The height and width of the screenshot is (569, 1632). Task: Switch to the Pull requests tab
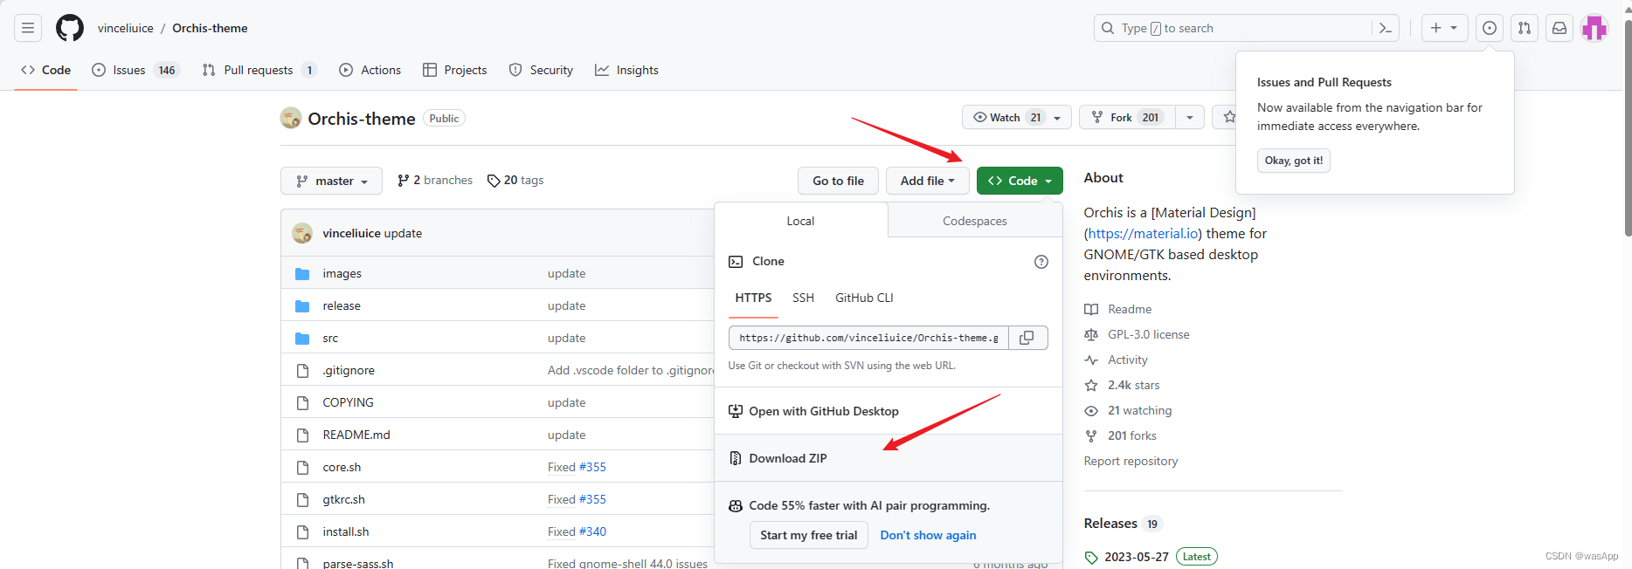click(259, 70)
